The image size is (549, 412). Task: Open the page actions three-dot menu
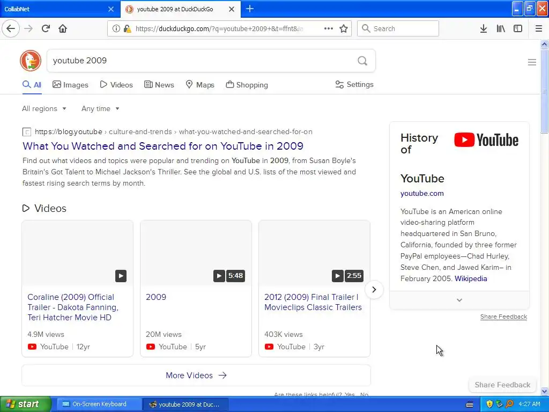point(329,28)
